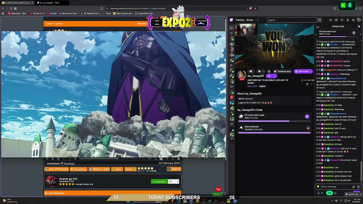Click the Continue Sub button
363x204 pixels.
282,71
